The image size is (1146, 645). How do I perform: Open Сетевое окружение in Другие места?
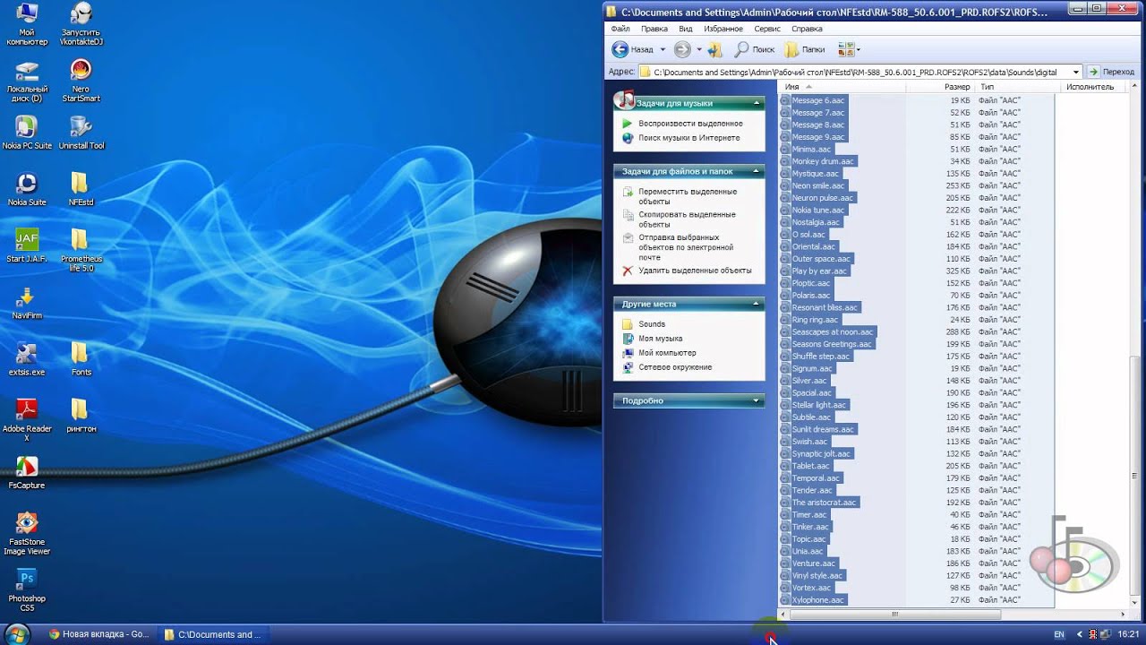tap(675, 367)
